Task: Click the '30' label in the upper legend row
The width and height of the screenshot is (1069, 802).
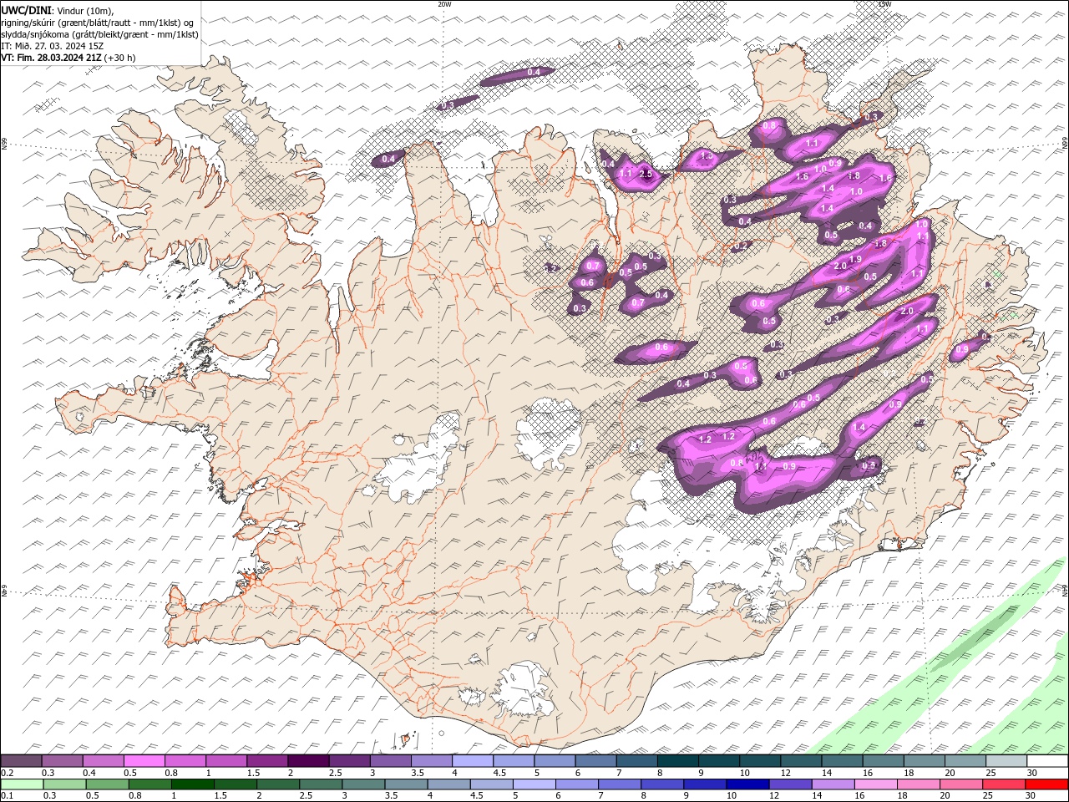Action: pyautogui.click(x=1031, y=773)
